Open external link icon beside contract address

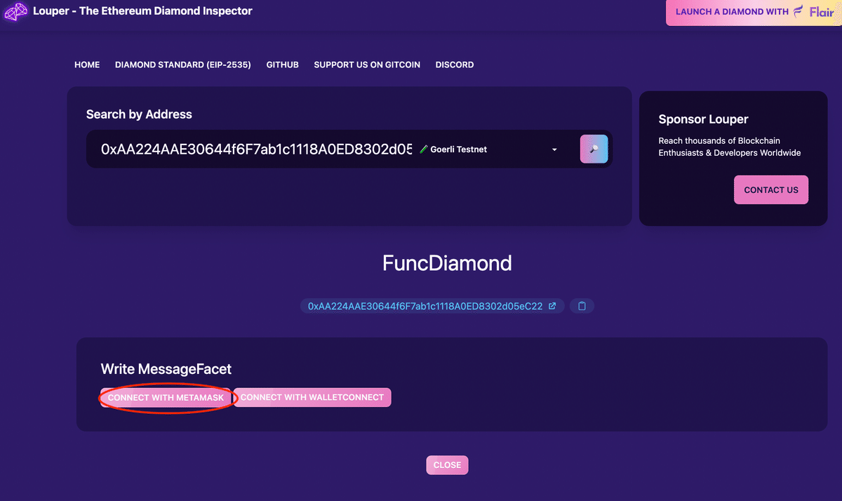click(552, 306)
